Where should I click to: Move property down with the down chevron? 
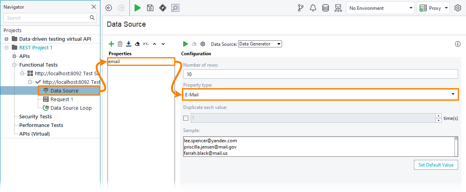click(x=163, y=44)
